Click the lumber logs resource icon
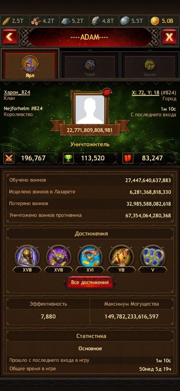The width and height of the screenshot is (180, 391). click(36, 21)
